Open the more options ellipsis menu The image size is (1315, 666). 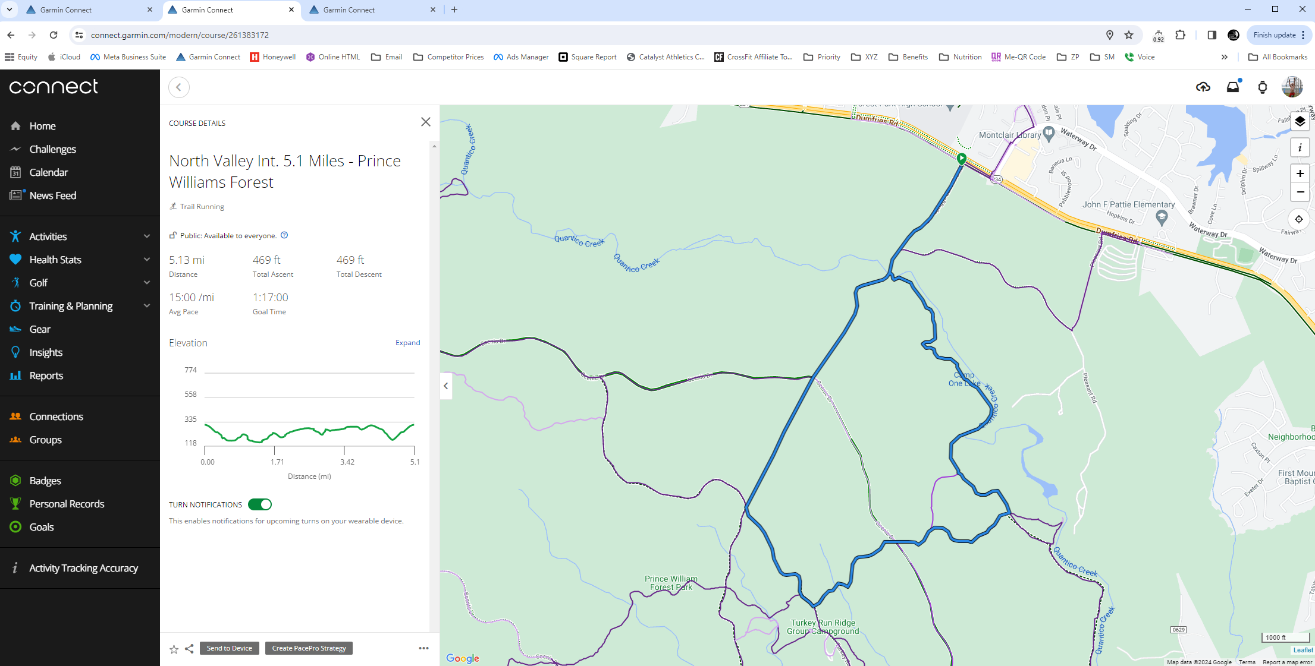(423, 648)
